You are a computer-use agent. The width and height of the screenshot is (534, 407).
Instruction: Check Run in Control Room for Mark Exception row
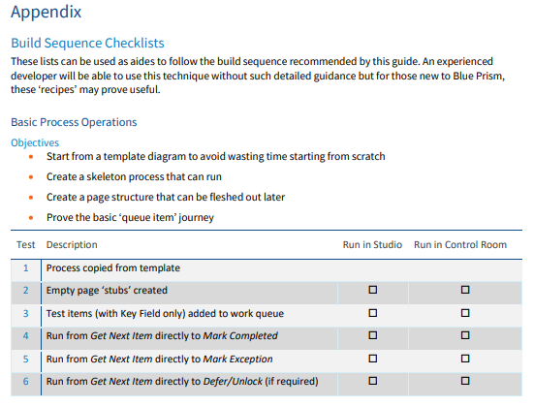pos(465,359)
